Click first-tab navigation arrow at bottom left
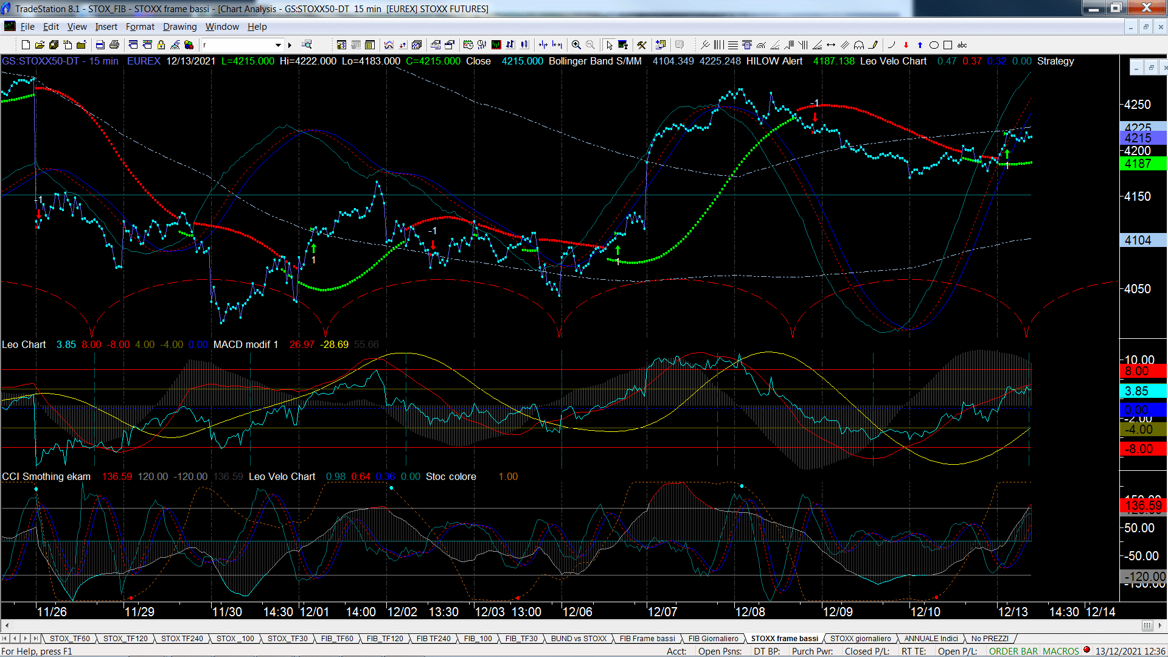This screenshot has height=657, width=1168. pos(5,638)
